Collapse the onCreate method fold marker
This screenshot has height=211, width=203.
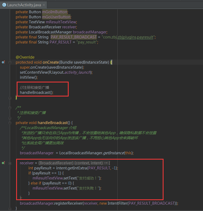(x=10, y=63)
